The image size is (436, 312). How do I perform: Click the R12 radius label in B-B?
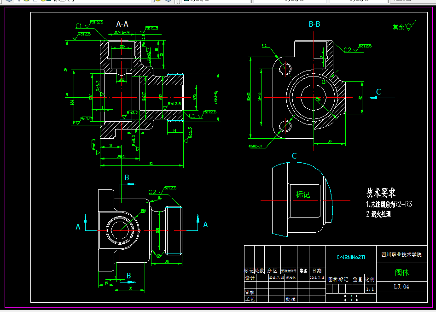pyautogui.click(x=264, y=46)
